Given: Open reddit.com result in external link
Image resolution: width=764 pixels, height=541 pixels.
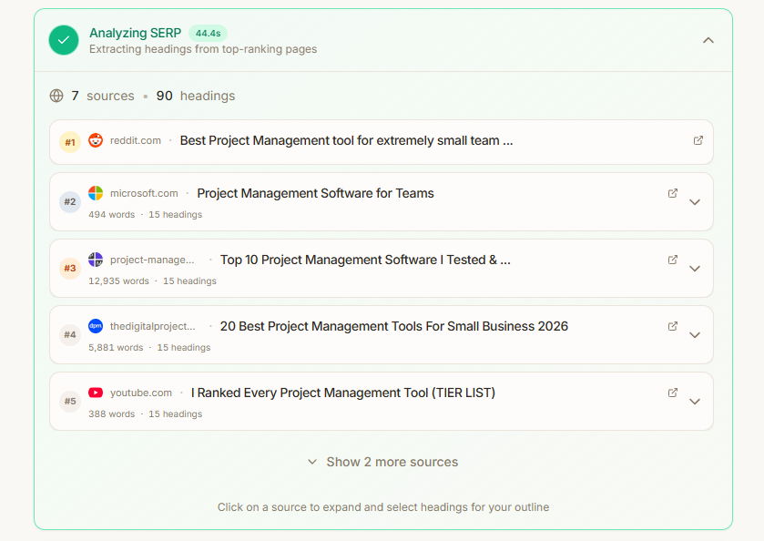Looking at the screenshot, I should tap(698, 140).
